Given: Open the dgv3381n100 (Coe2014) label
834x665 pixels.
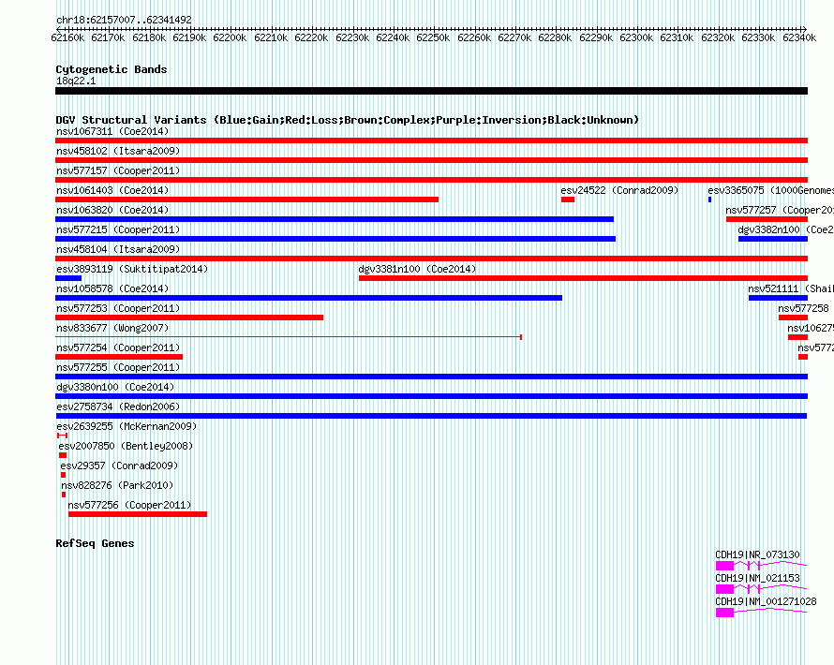Looking at the screenshot, I should [x=417, y=269].
